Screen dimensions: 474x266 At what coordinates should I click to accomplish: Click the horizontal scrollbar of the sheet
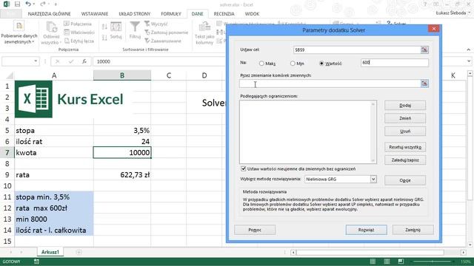point(370,252)
